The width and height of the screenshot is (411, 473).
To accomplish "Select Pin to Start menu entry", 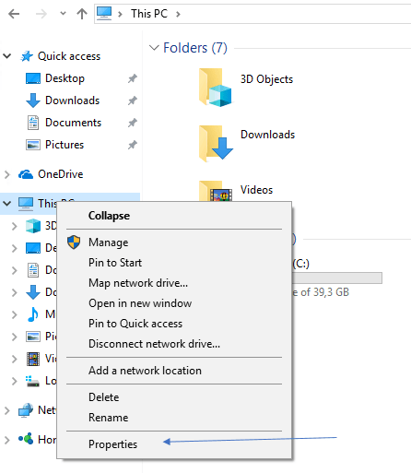I will pos(174,263).
